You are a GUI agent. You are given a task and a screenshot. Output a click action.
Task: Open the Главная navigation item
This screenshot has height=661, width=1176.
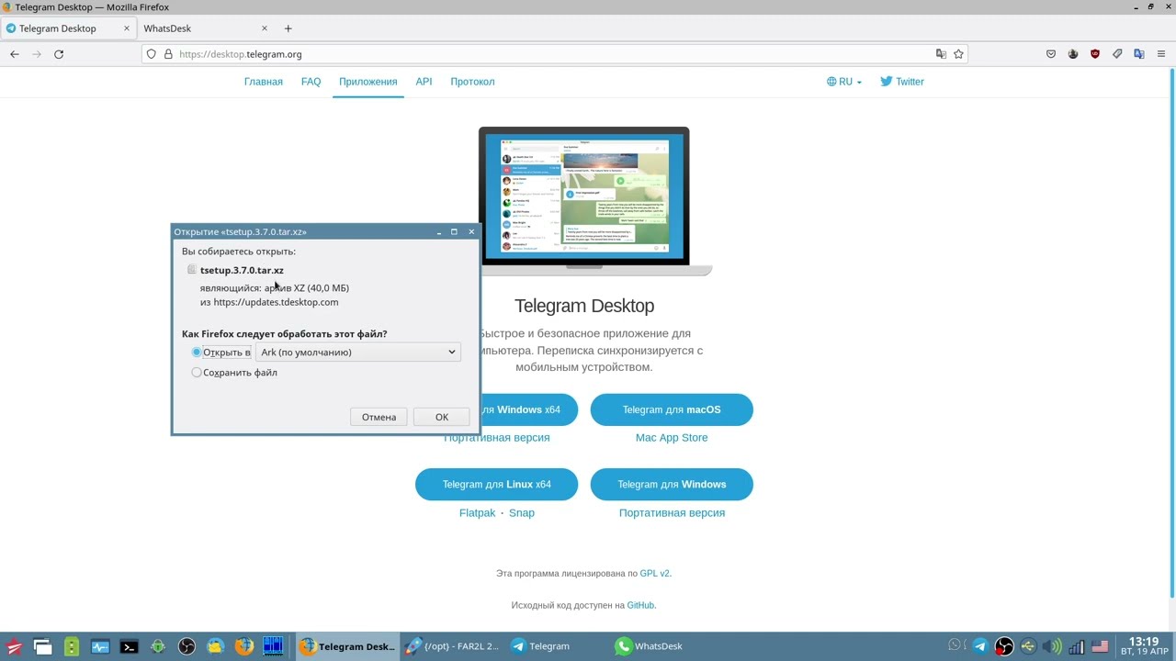tap(264, 82)
